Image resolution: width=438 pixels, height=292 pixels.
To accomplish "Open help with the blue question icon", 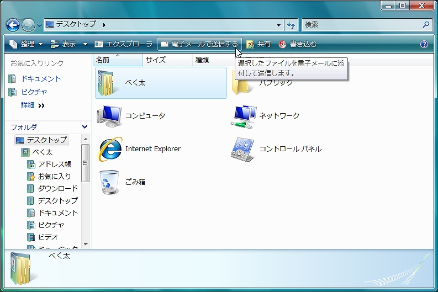I will click(424, 44).
